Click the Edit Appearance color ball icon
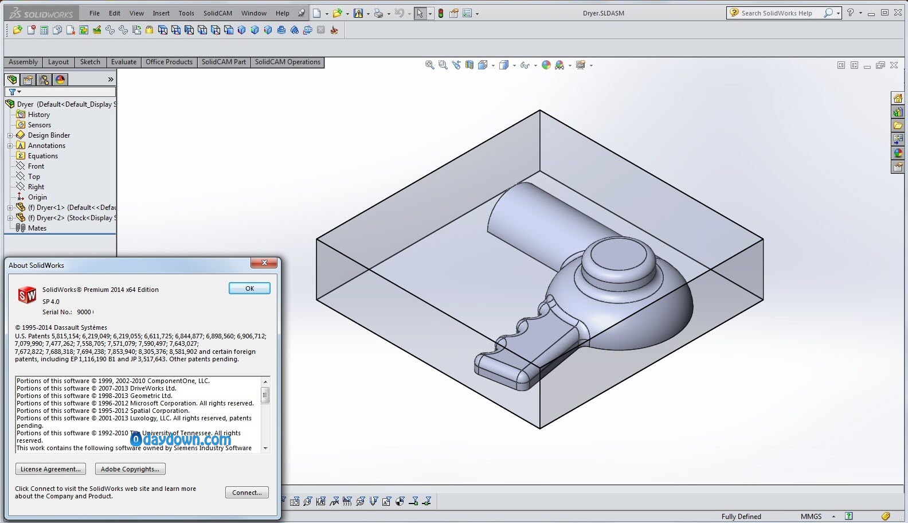The width and height of the screenshot is (908, 523). (546, 65)
